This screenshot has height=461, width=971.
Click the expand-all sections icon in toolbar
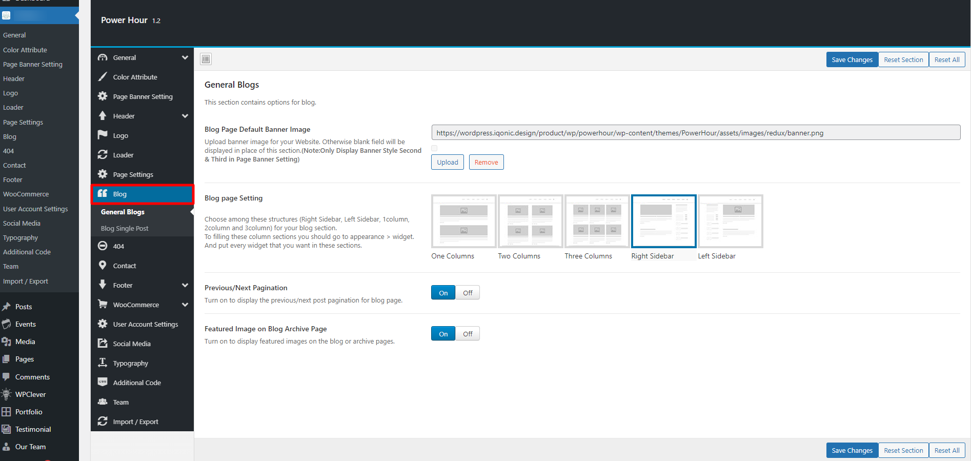(206, 59)
